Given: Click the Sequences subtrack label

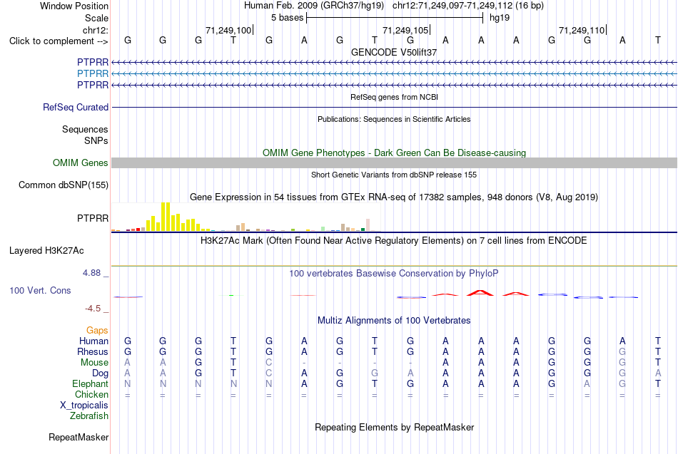Looking at the screenshot, I should pos(85,129).
